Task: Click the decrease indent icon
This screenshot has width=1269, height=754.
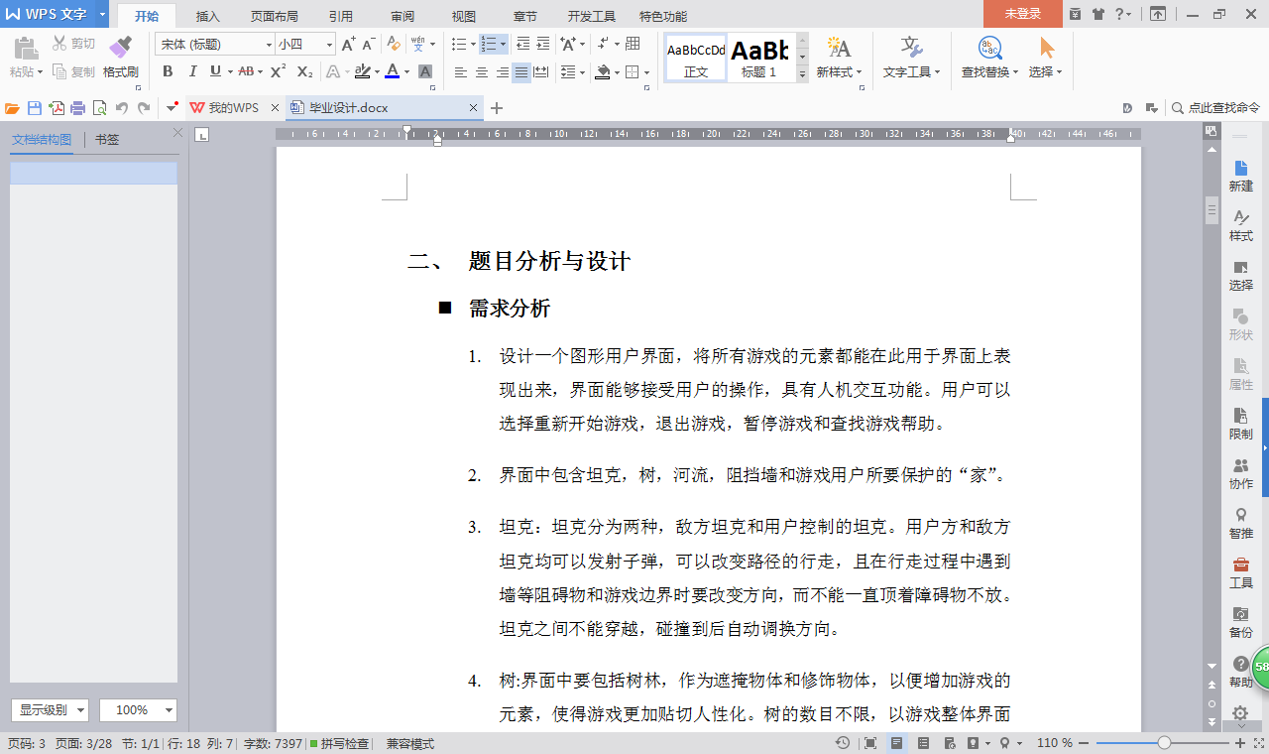Action: (x=522, y=44)
